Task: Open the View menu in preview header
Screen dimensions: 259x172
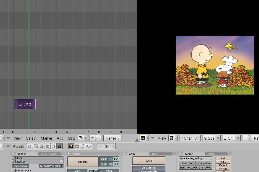Action: [162, 138]
